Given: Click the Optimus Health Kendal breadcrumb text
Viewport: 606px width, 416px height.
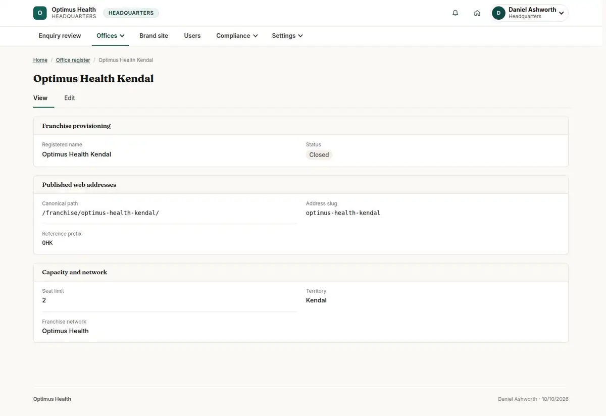Looking at the screenshot, I should pos(126,60).
